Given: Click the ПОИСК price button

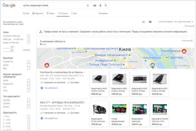Looking at the screenshot, I should pyautogui.click(x=26, y=50).
